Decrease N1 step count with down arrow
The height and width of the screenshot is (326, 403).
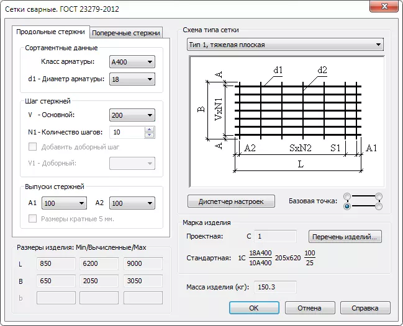pyautogui.click(x=149, y=135)
